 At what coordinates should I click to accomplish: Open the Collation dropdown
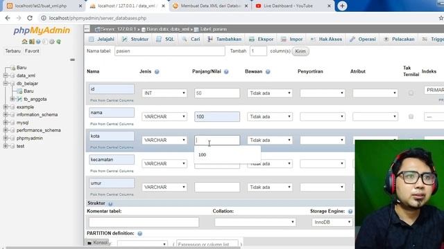tap(255, 222)
